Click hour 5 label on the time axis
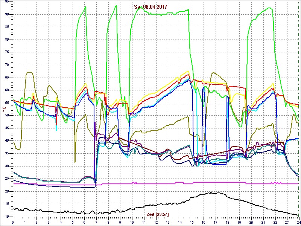 point(73,222)
